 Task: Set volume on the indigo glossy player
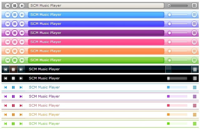(x=178, y=24)
